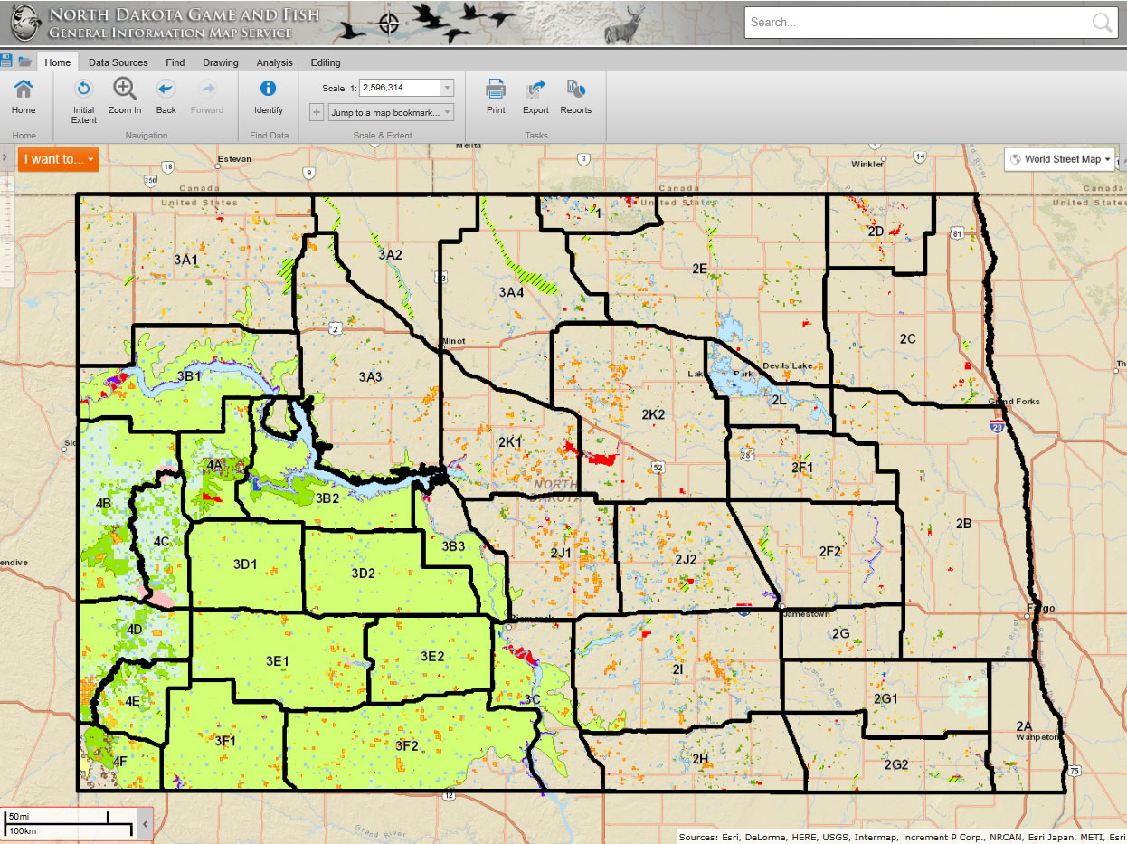
Task: Click unit label 2H on map
Action: 699,758
